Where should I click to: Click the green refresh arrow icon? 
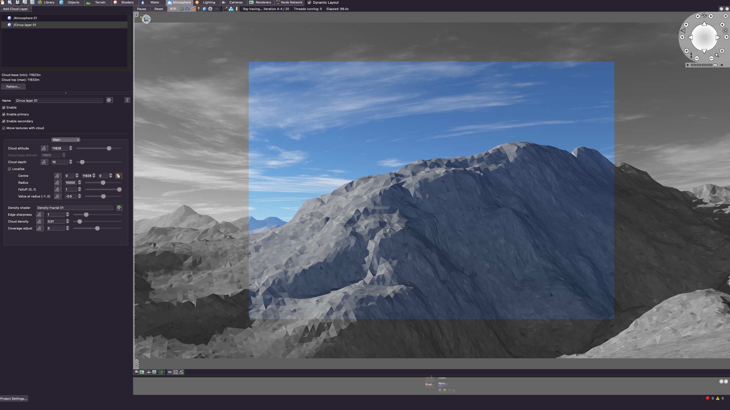click(162, 372)
